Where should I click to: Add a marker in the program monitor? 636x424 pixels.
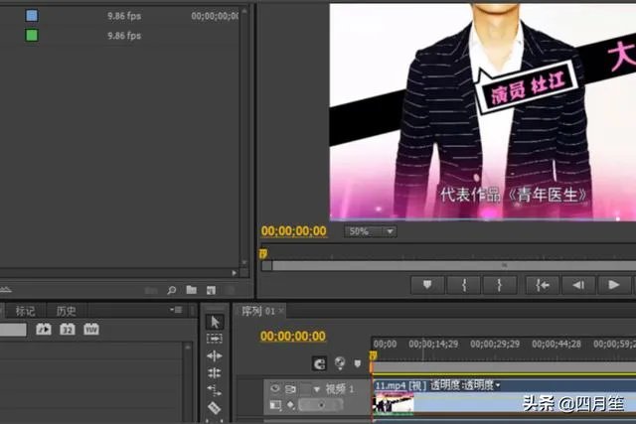[x=427, y=285]
